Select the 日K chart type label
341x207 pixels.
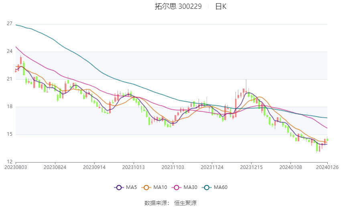(221, 6)
